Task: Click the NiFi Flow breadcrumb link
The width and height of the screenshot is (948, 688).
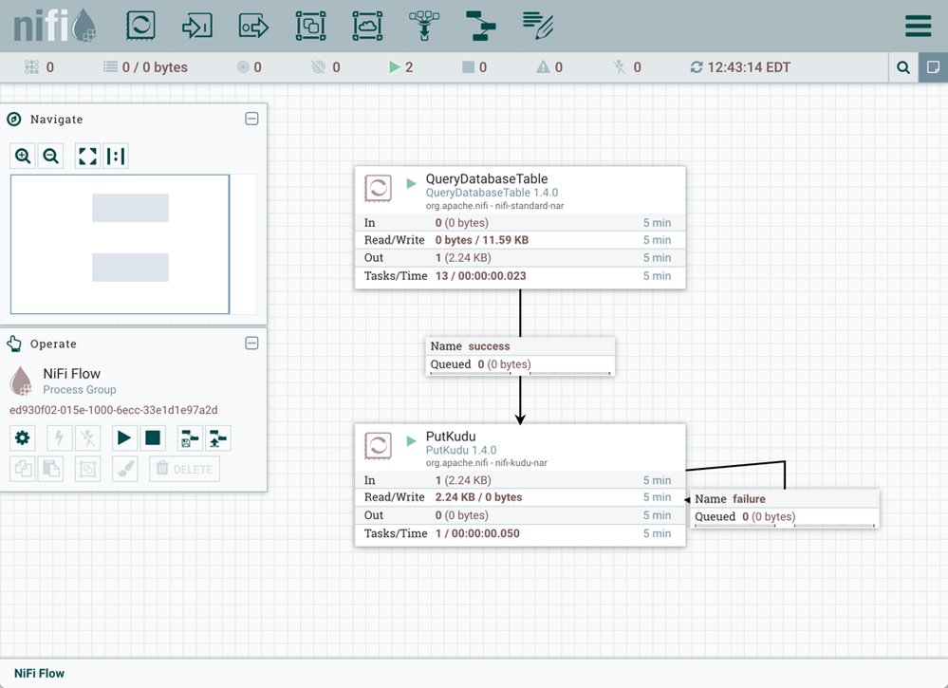Action: pos(39,673)
